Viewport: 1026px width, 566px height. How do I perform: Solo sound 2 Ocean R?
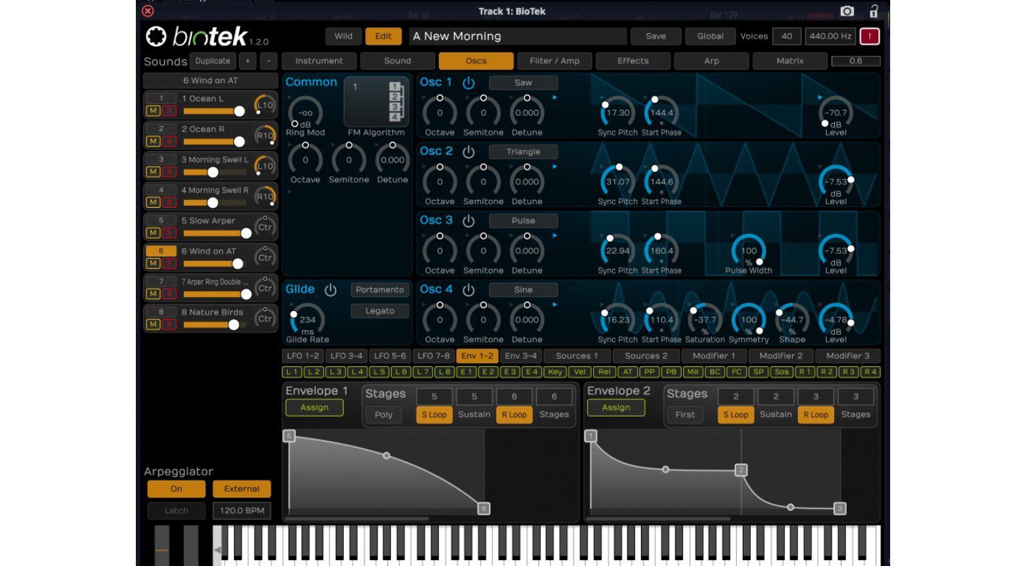169,141
